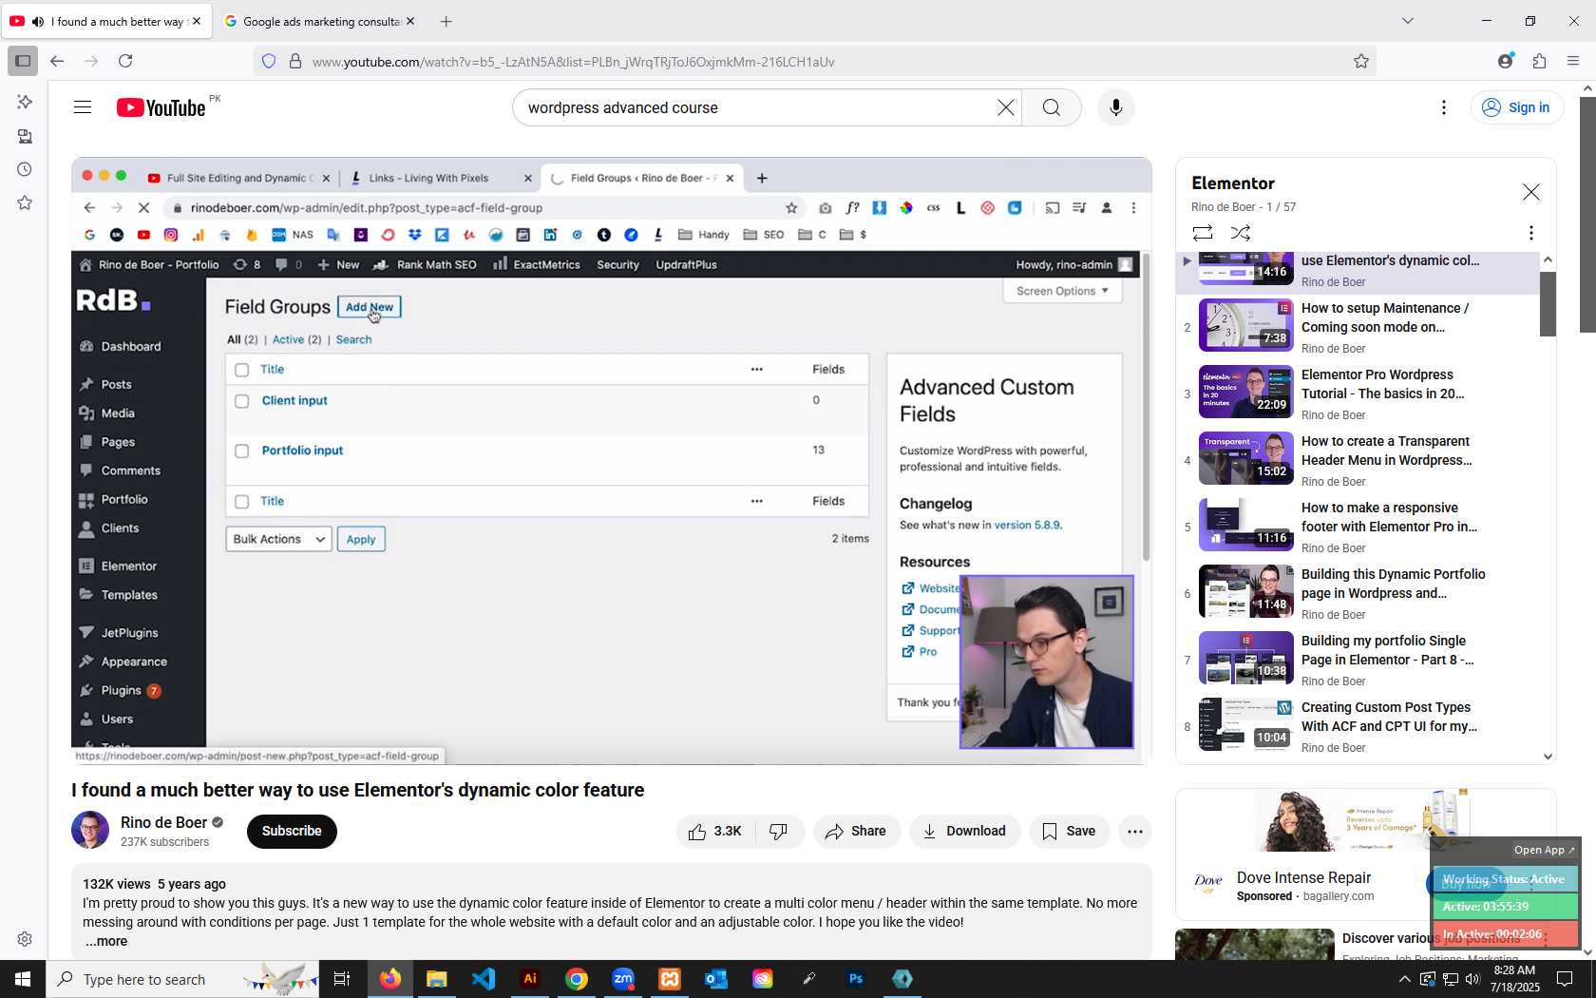The width and height of the screenshot is (1596, 998).
Task: Like the video with thumbs up
Action: click(x=716, y=832)
